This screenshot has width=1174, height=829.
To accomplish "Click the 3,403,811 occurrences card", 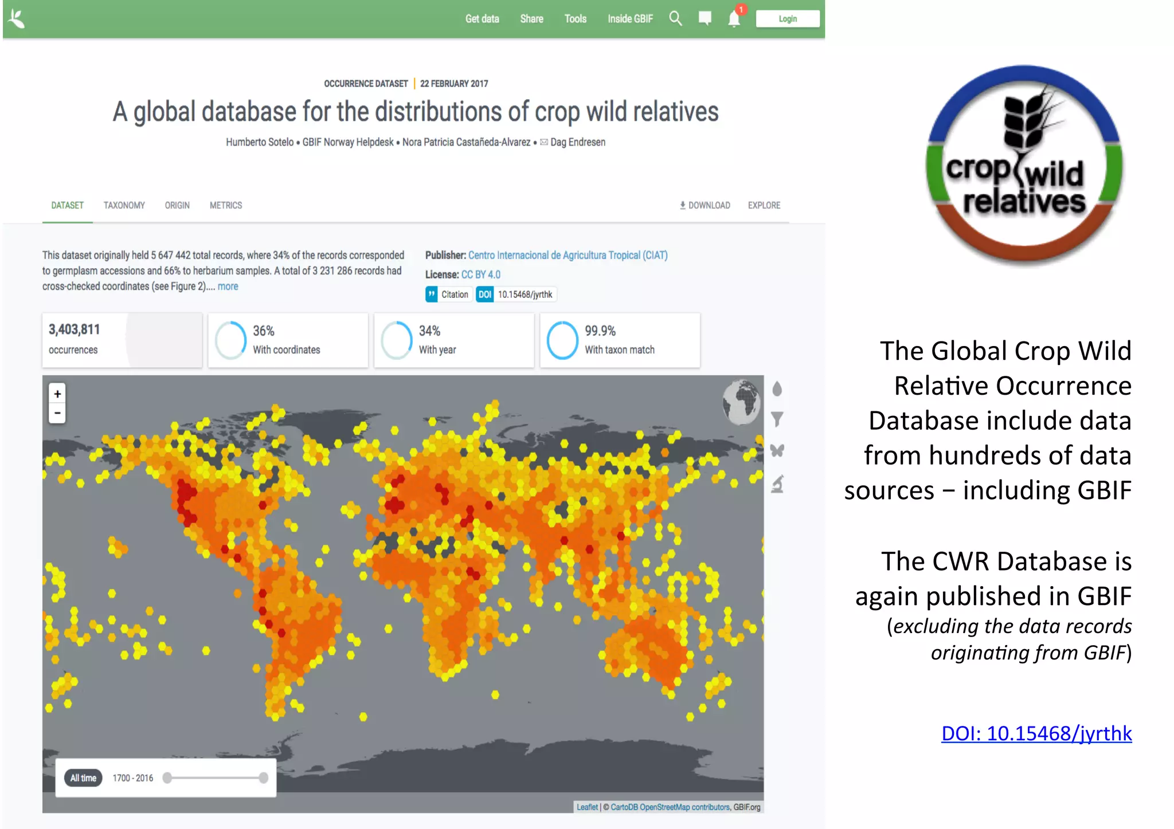I will [x=122, y=340].
